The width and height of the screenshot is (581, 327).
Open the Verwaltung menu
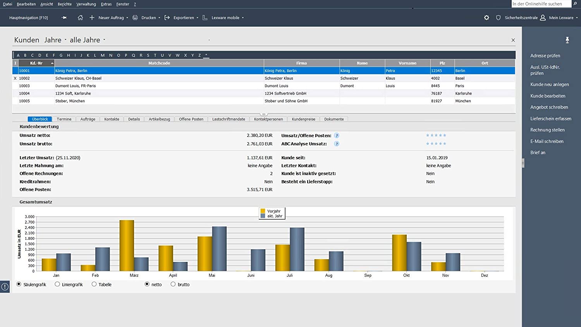(86, 4)
